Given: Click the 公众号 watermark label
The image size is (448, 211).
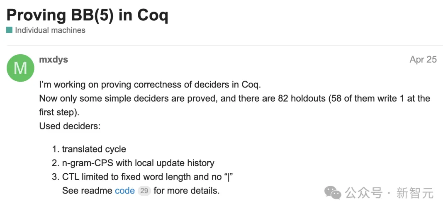Looking at the screenshot, I should [364, 193].
